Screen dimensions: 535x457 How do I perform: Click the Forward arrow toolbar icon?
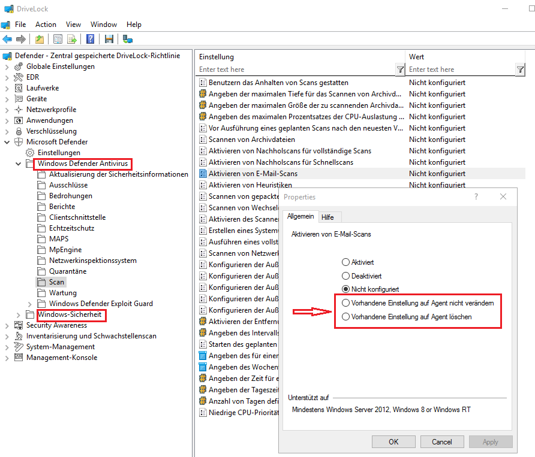[21, 39]
